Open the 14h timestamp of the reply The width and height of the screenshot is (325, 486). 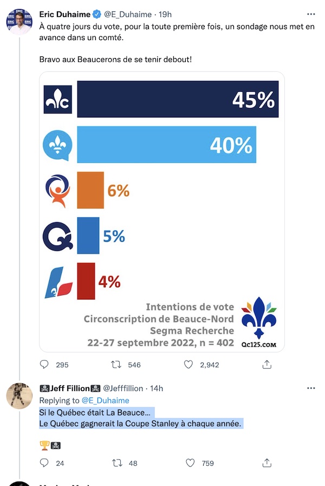(157, 388)
